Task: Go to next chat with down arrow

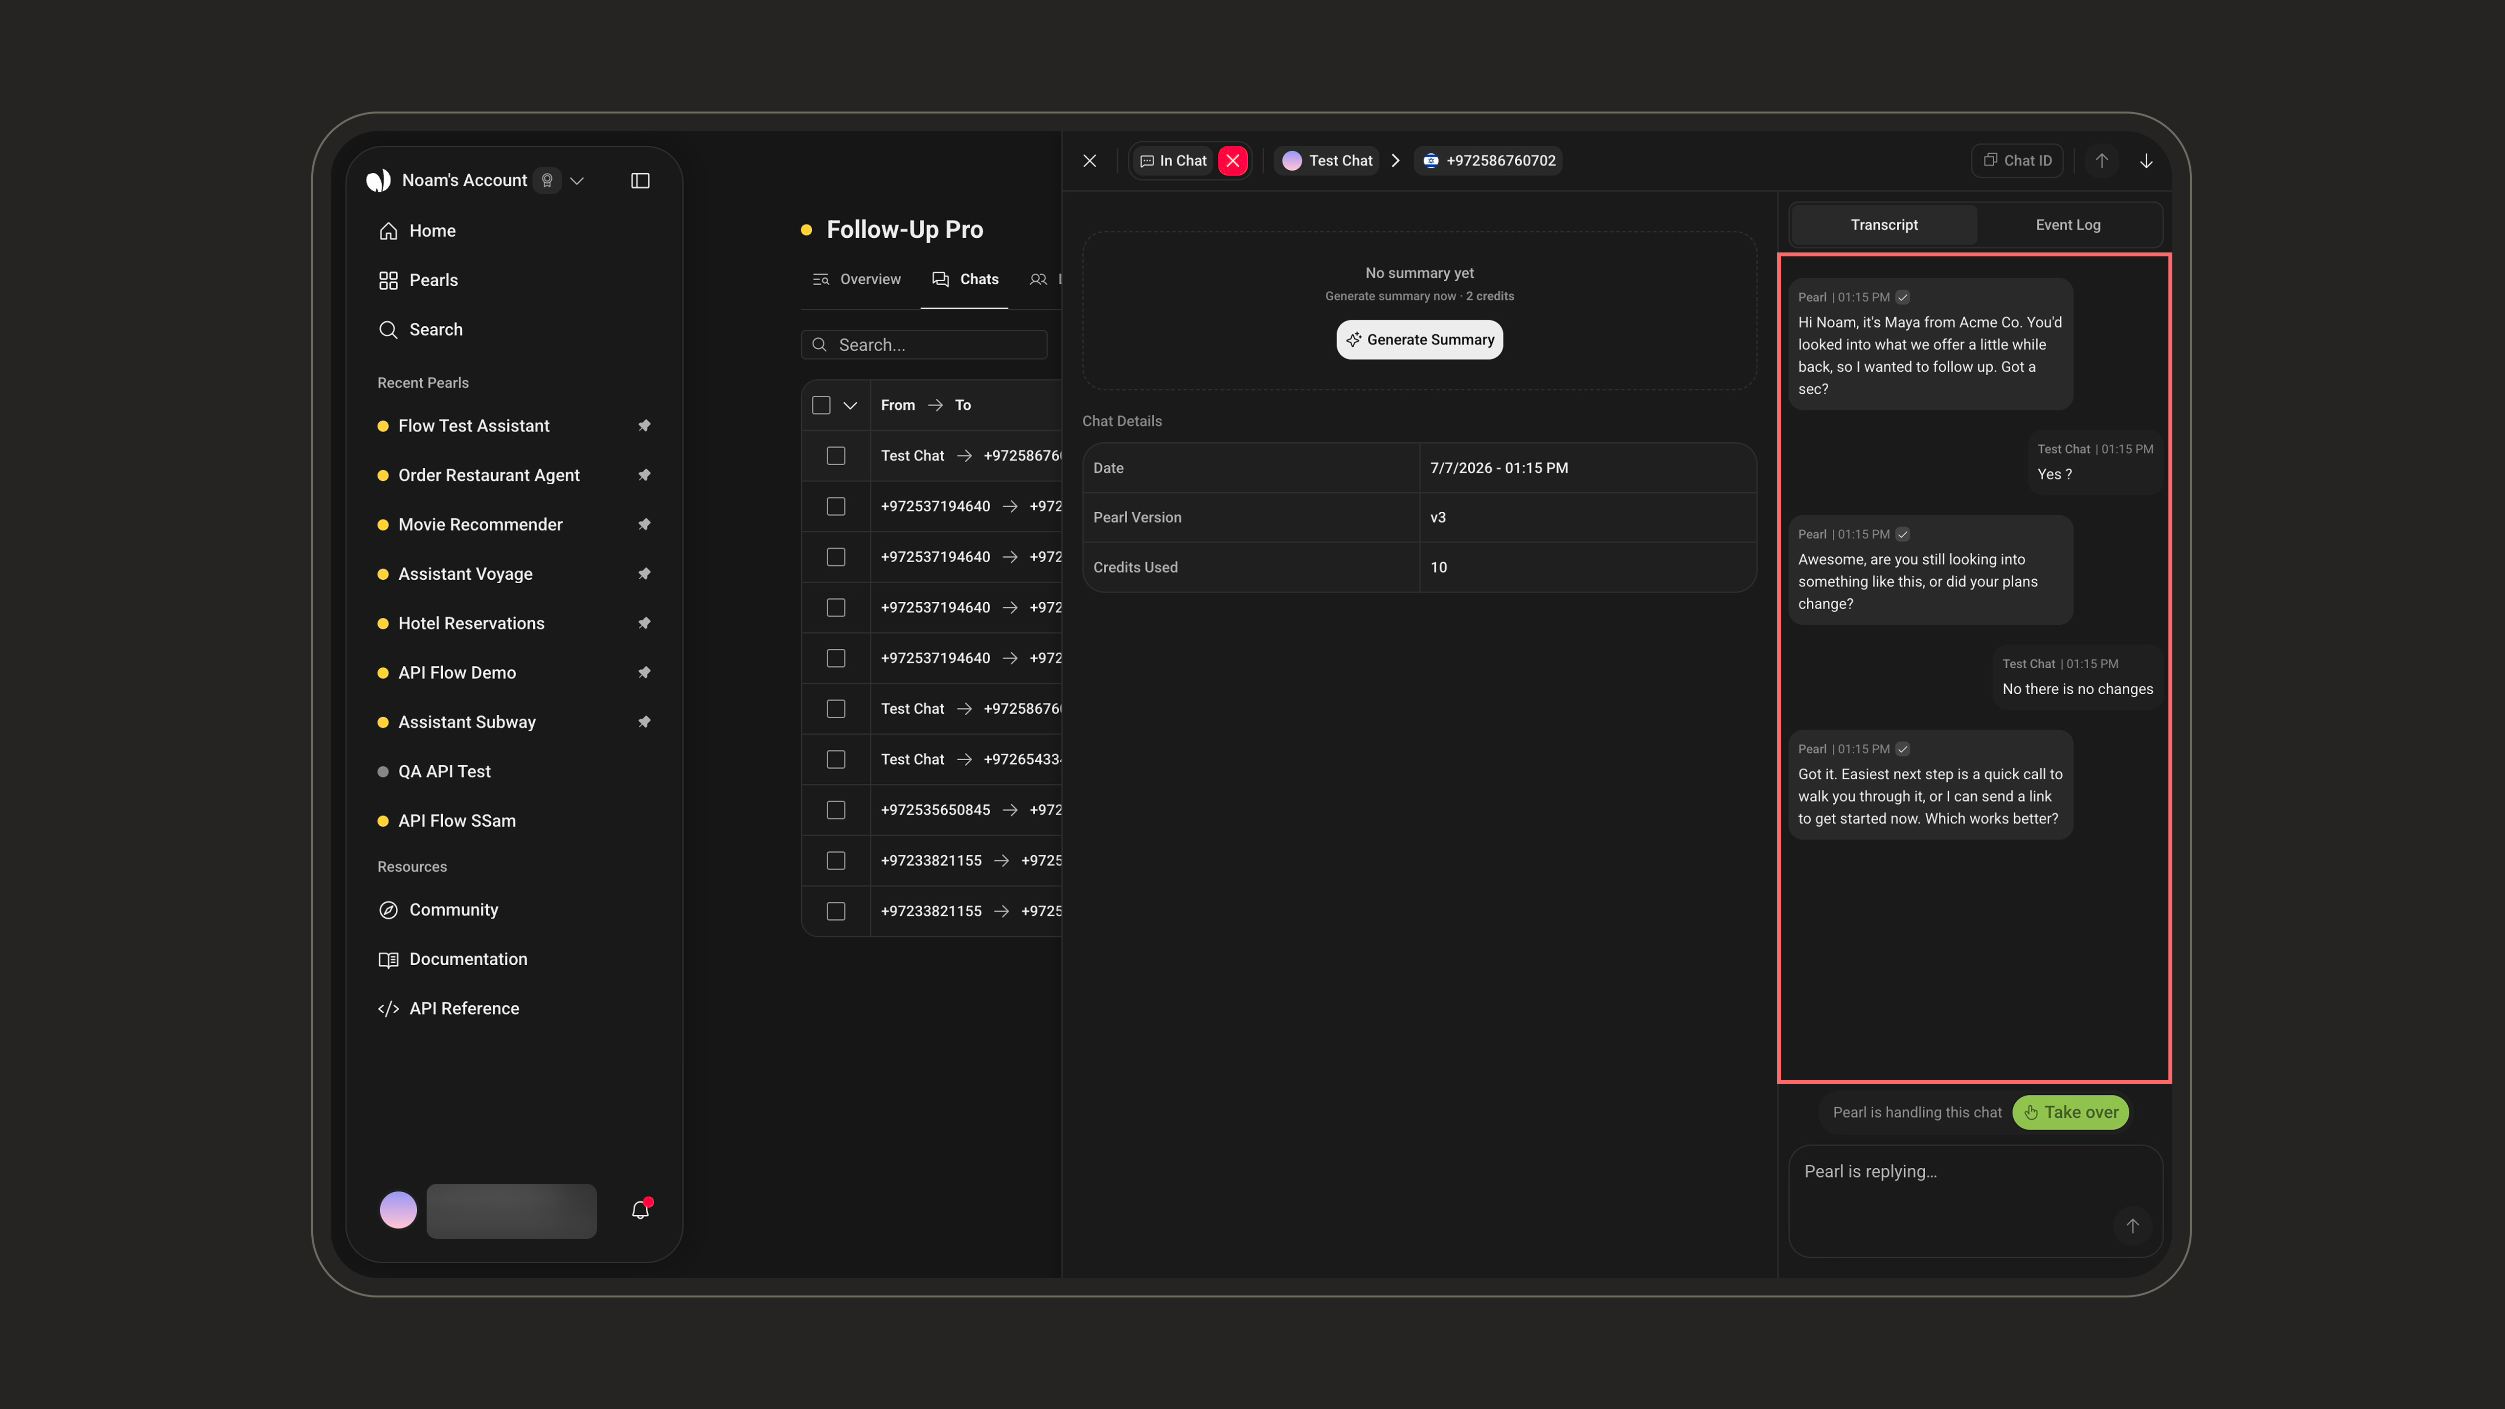Action: coord(2146,161)
